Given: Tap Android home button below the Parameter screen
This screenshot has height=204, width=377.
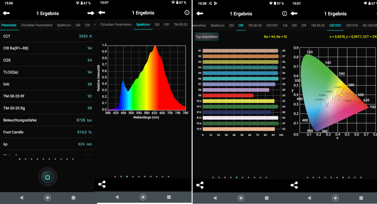Looking at the screenshot, I should [47, 198].
